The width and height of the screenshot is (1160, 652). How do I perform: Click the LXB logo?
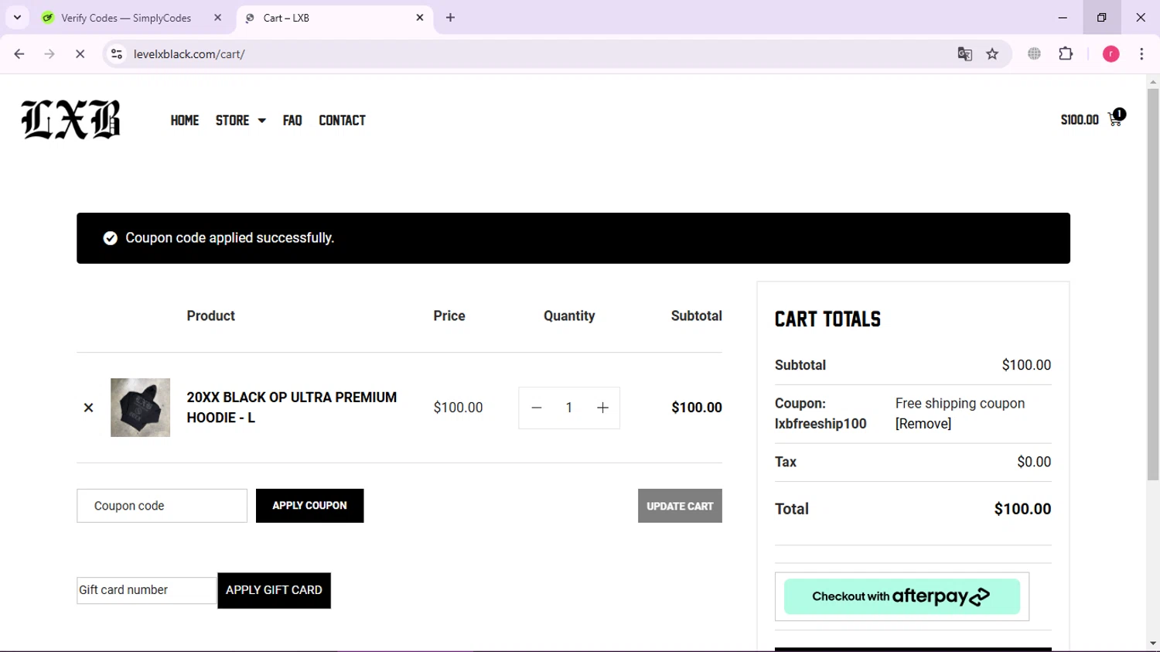(x=70, y=120)
